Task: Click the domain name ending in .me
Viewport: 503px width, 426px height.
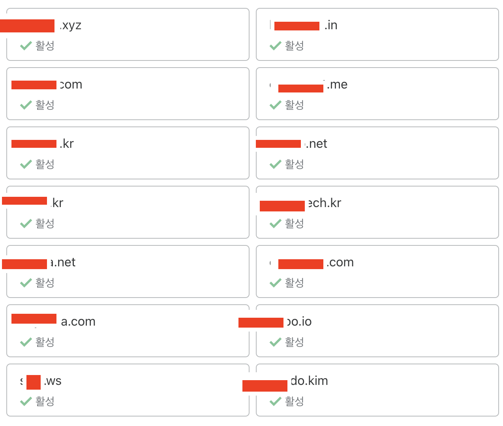Action: [337, 85]
